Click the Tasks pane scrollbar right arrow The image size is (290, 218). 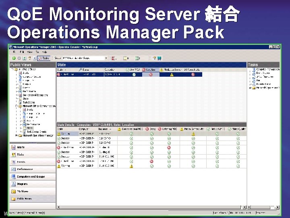pos(278,207)
